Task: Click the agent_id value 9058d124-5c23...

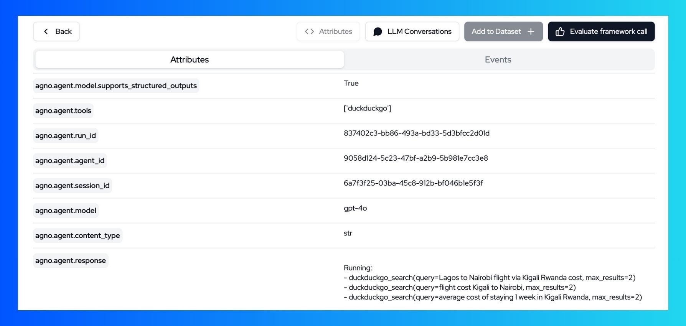Action: click(416, 158)
